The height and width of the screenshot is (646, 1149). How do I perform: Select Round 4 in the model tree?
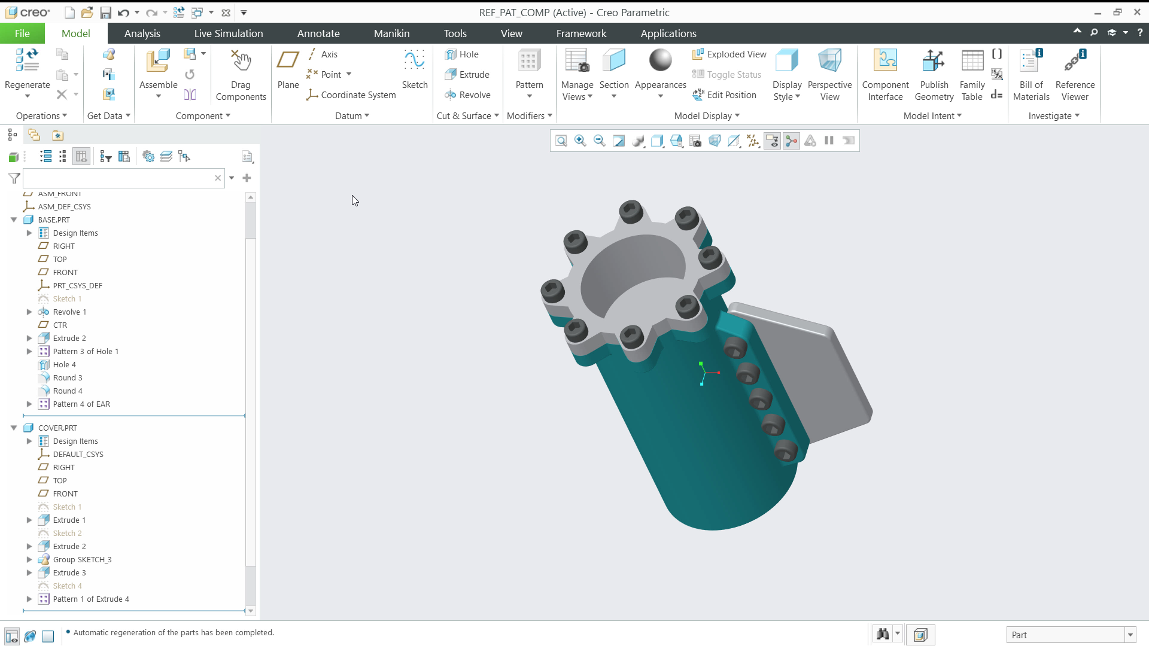pos(68,391)
